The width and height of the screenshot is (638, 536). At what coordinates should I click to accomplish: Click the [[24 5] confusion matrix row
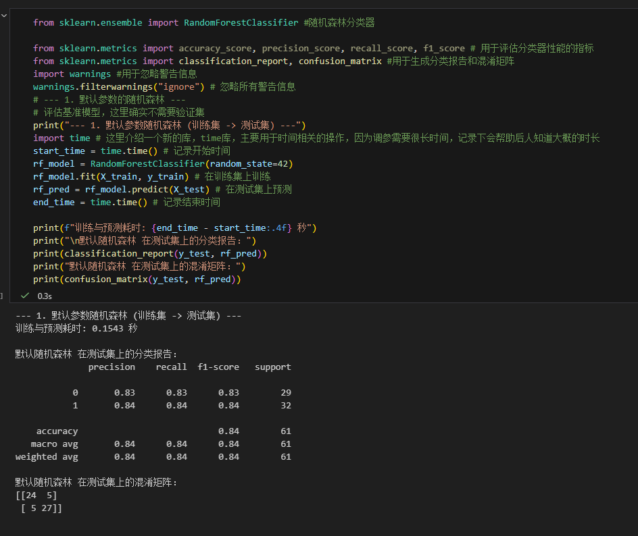[x=36, y=495]
